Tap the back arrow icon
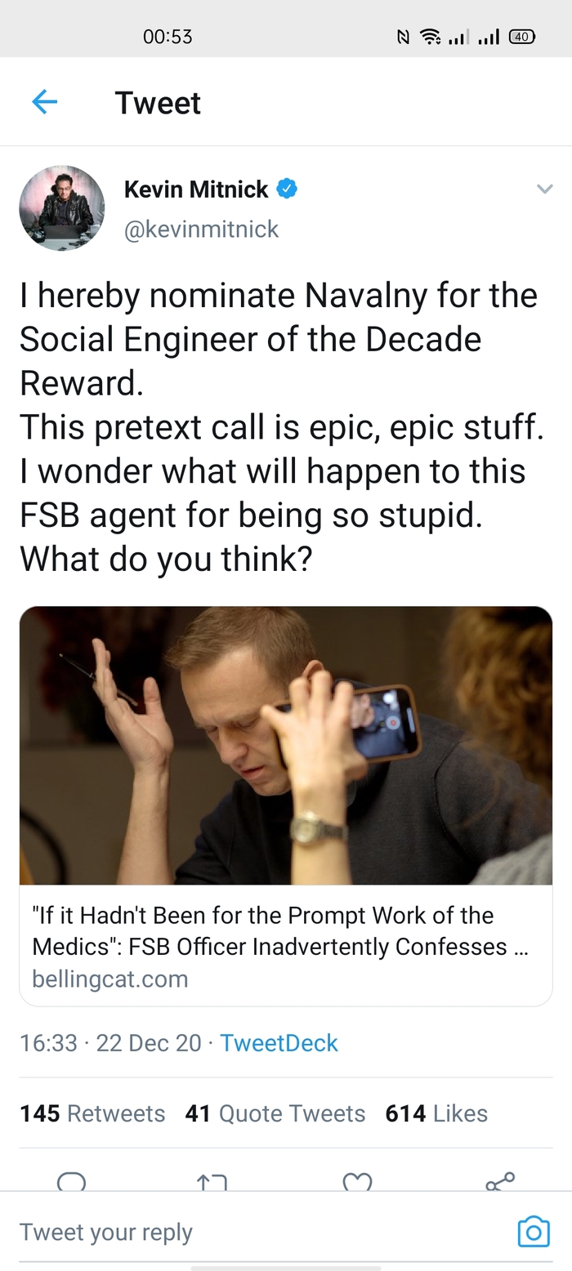This screenshot has width=572, height=1271. (x=44, y=102)
